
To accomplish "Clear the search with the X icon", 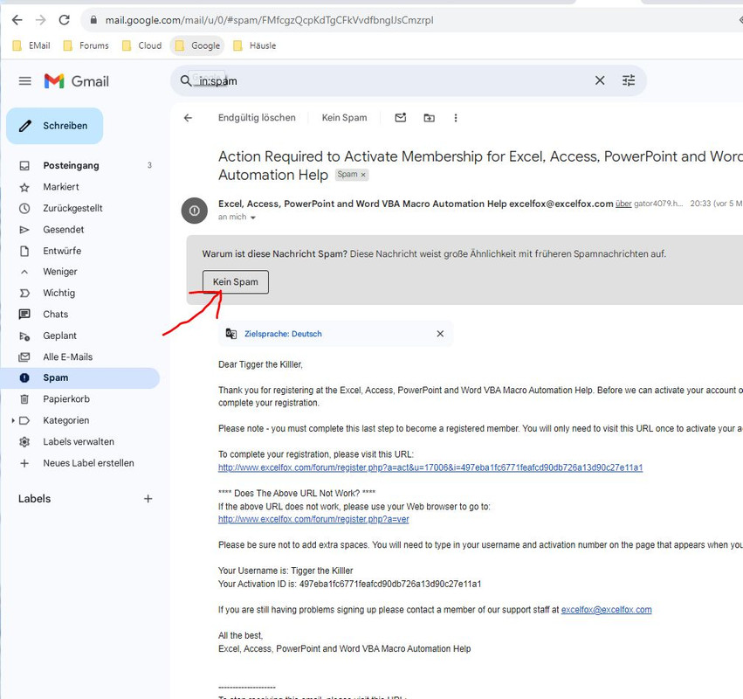I will tap(600, 80).
